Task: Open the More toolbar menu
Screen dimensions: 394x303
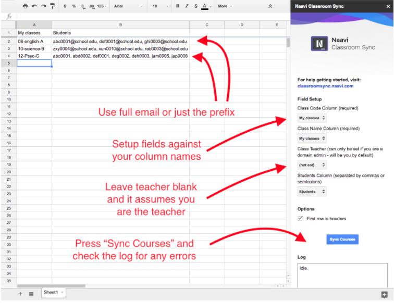Action: tap(225, 6)
